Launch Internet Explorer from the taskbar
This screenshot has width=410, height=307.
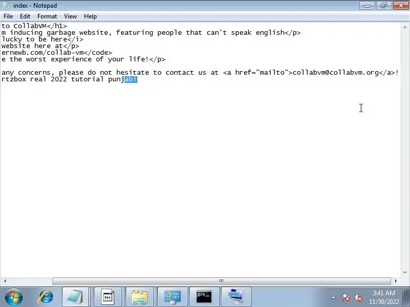click(46, 297)
